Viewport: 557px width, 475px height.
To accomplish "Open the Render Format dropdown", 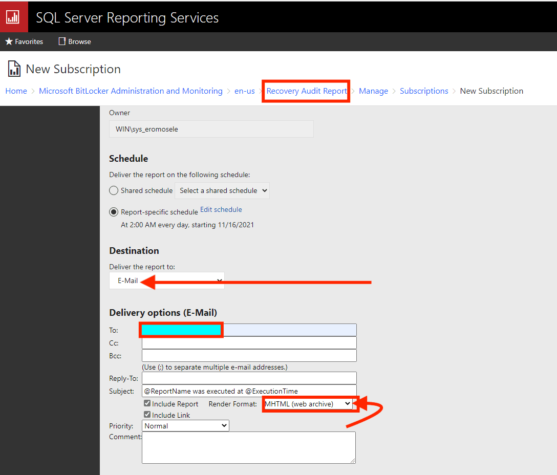I will (x=307, y=404).
